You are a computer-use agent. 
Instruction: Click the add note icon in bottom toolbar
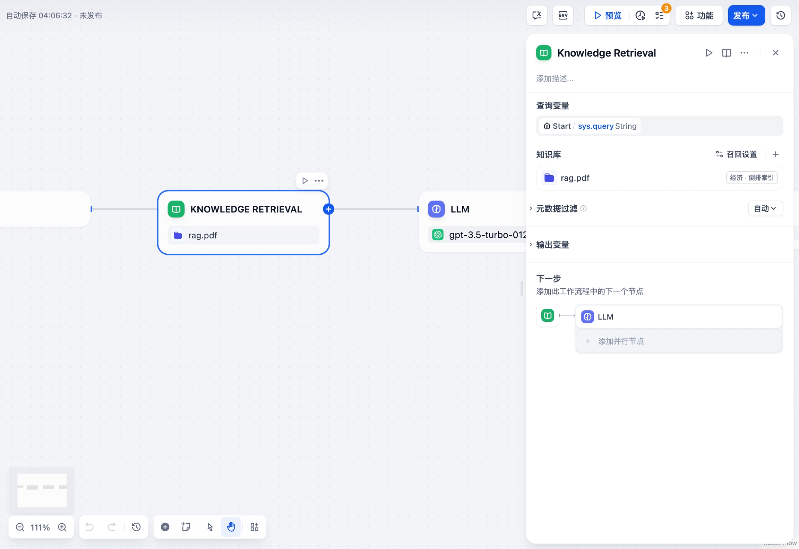(x=186, y=527)
